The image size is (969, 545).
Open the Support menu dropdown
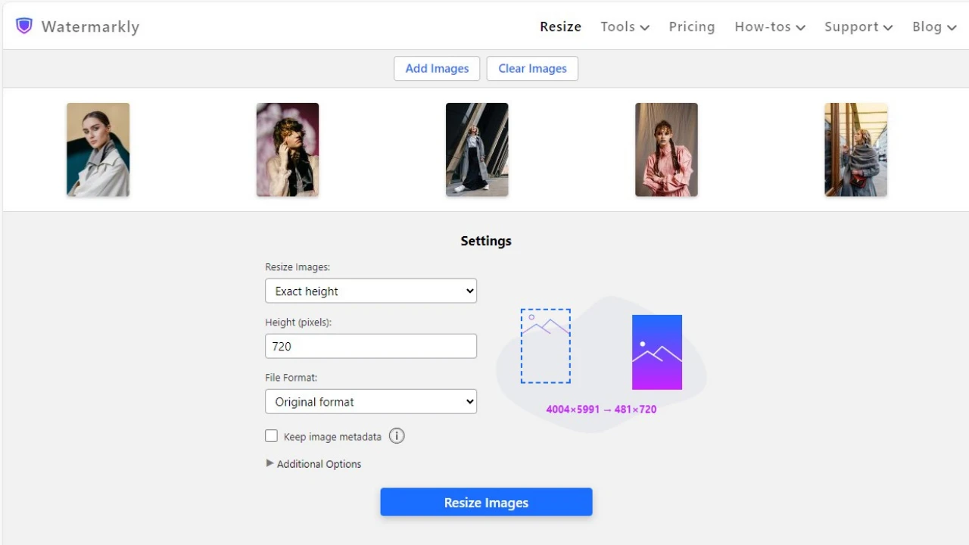(858, 26)
